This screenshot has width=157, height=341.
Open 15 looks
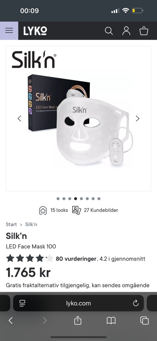tap(53, 210)
